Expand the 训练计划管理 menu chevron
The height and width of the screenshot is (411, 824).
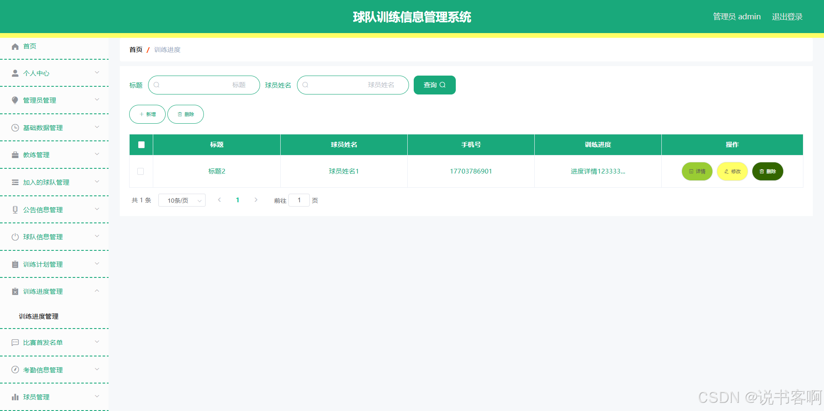click(97, 263)
